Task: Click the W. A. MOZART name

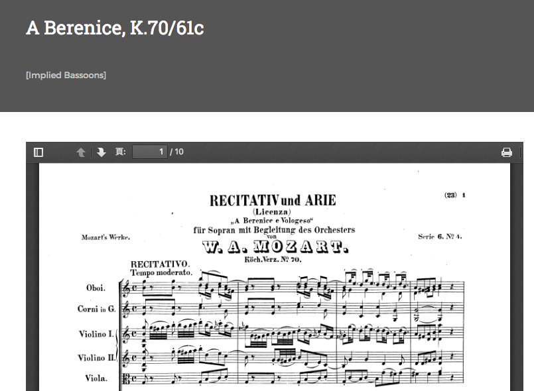Action: tap(275, 247)
